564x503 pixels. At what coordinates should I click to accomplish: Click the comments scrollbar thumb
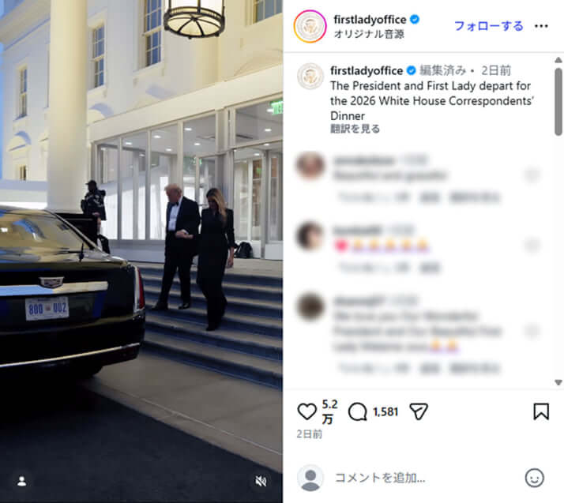coord(558,101)
